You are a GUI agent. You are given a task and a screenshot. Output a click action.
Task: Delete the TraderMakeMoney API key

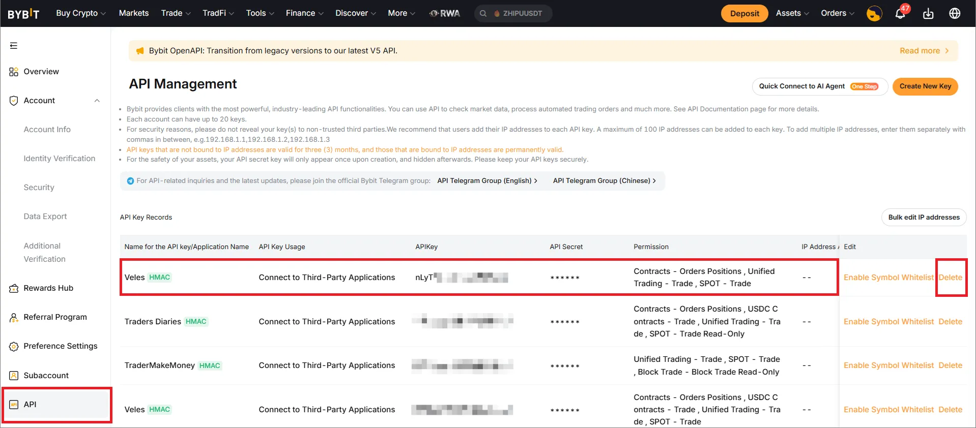tap(950, 365)
